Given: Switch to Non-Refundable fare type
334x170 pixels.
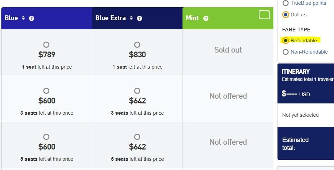Looking at the screenshot, I should (x=285, y=52).
